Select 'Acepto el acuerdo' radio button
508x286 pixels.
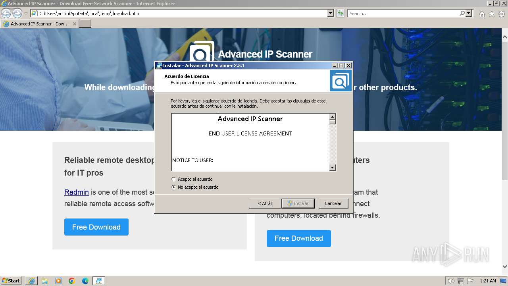coord(173,179)
